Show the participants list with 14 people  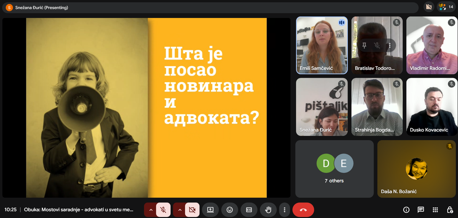pos(446,7)
